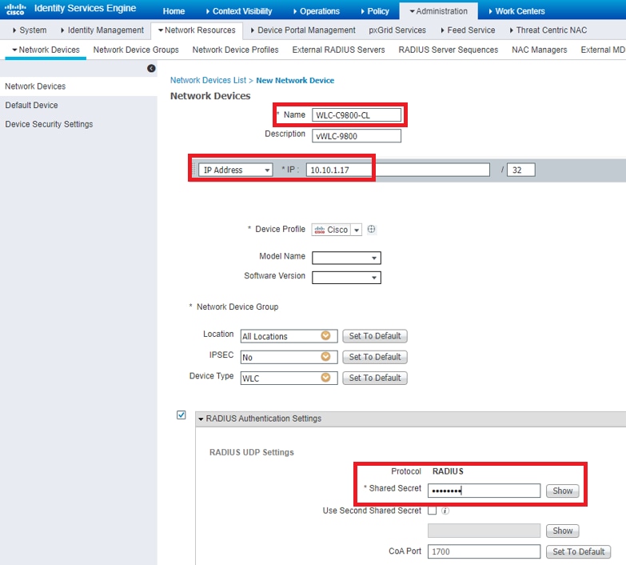Select Network Devices in the sidebar
This screenshot has width=626, height=565.
(35, 86)
